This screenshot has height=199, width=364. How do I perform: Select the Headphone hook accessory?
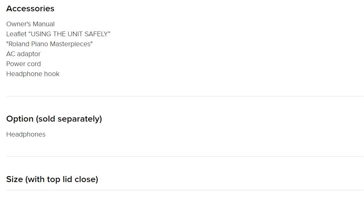pos(33,74)
